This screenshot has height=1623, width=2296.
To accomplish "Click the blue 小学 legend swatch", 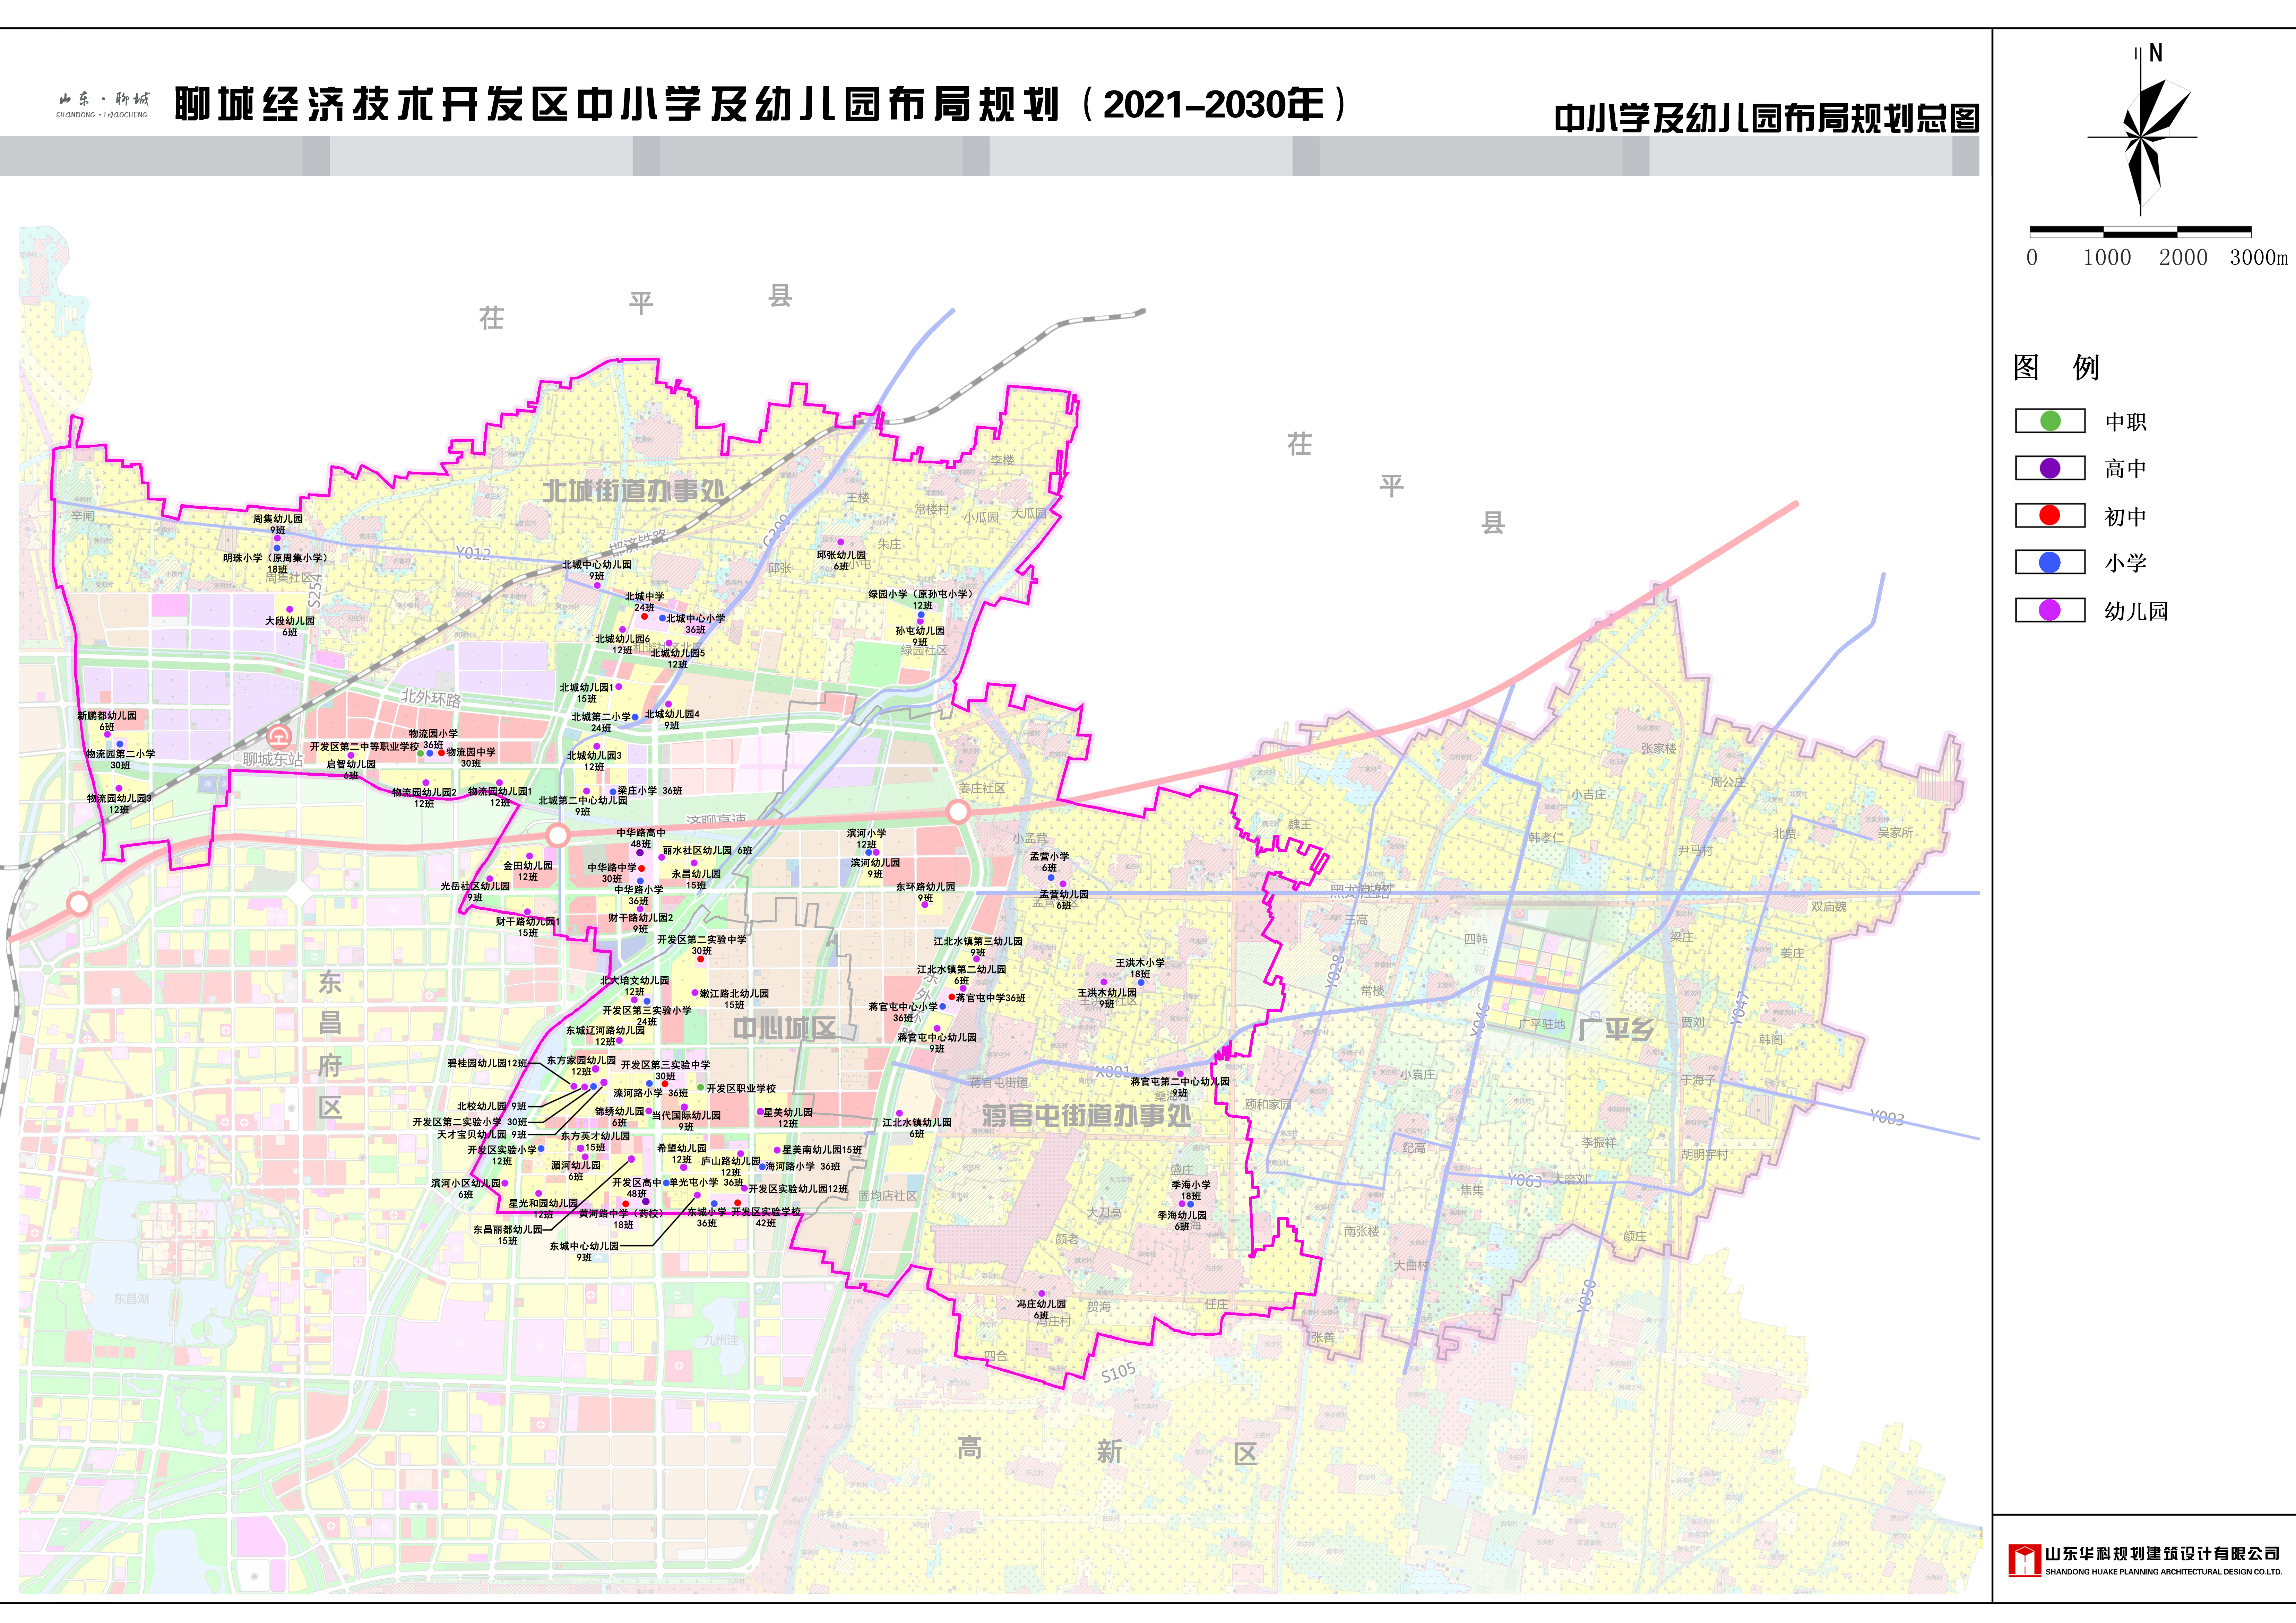I will coord(2049,562).
